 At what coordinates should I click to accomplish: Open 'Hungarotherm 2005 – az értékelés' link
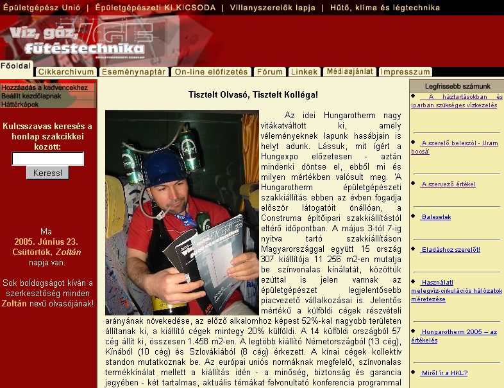[454, 336]
